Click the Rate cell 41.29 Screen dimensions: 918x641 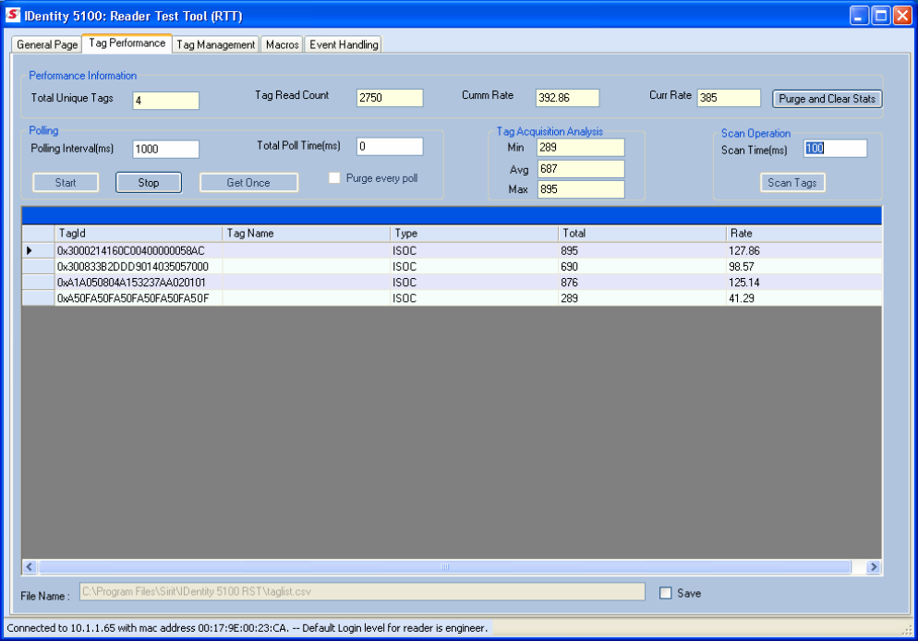coord(803,298)
